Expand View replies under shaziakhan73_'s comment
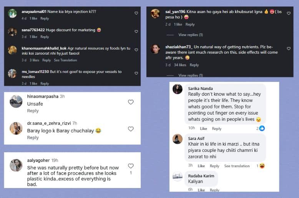This screenshot has width=299, height=198. click(x=191, y=75)
